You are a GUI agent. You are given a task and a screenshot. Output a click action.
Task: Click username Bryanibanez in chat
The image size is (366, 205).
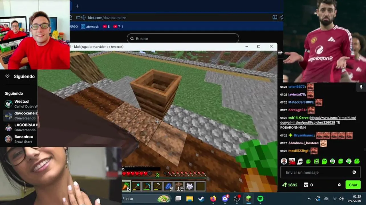tap(304, 135)
